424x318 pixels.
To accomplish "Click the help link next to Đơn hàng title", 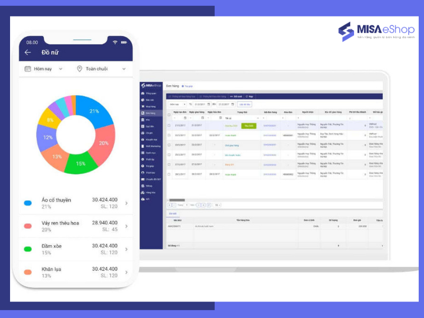I will tap(187, 86).
